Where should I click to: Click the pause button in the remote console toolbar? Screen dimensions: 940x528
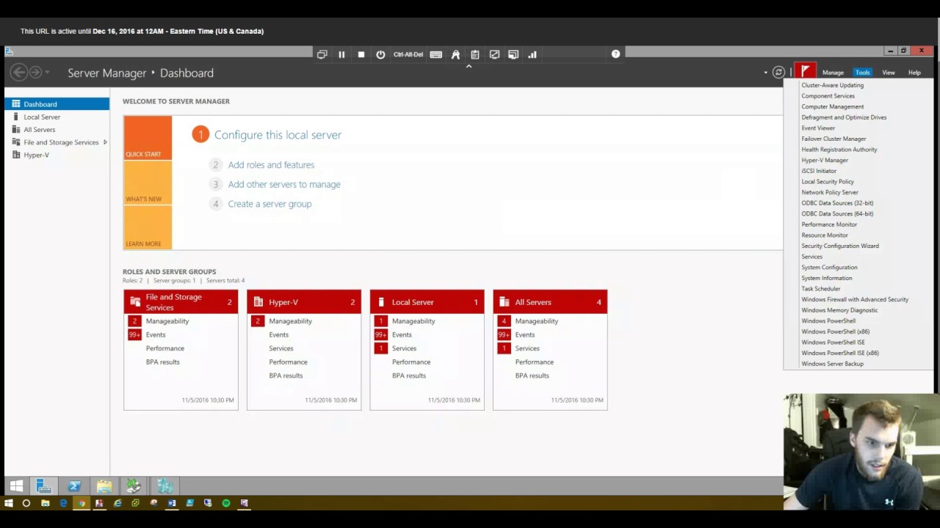(341, 54)
